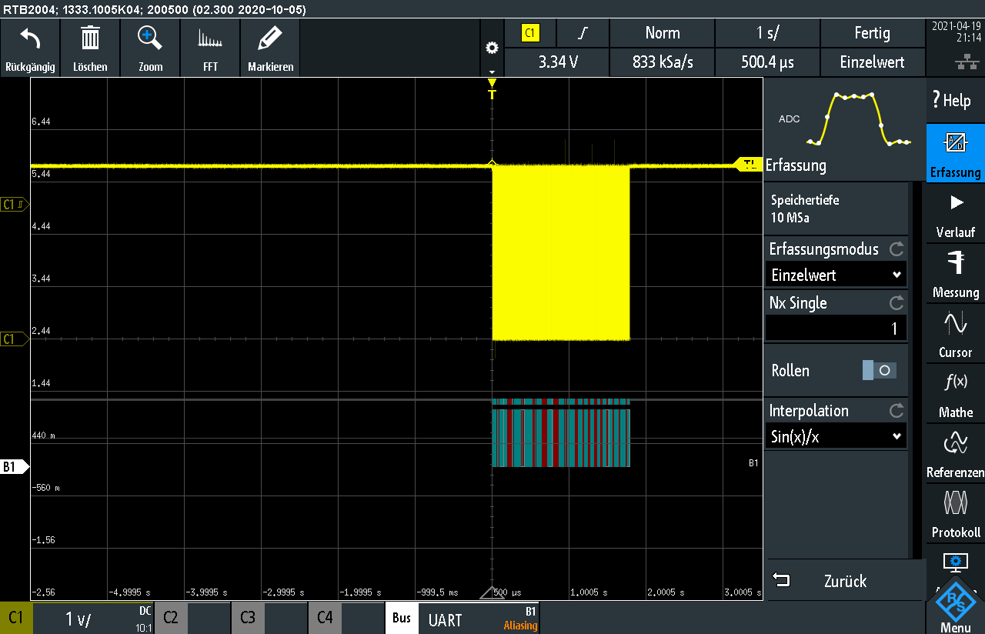Reset Interpolation with circular arrow
The width and height of the screenshot is (985, 634).
pyautogui.click(x=897, y=411)
